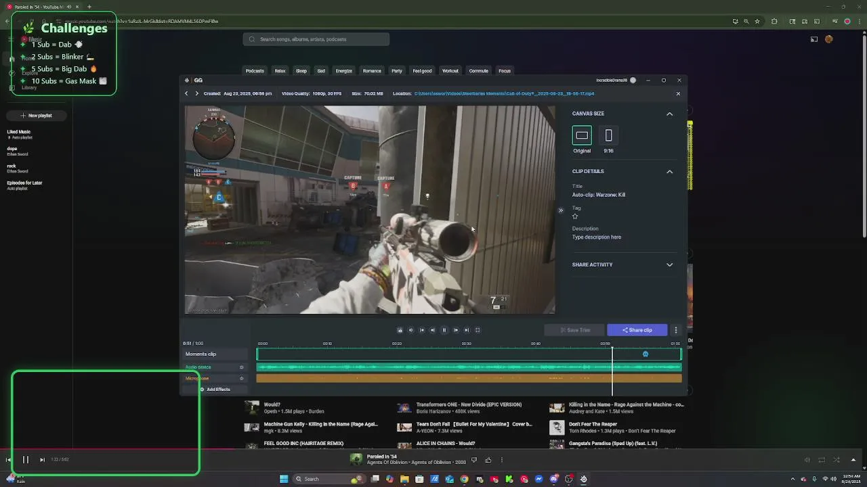Toggle fullscreen in GG clip editor
The height and width of the screenshot is (487, 867).
(x=478, y=330)
